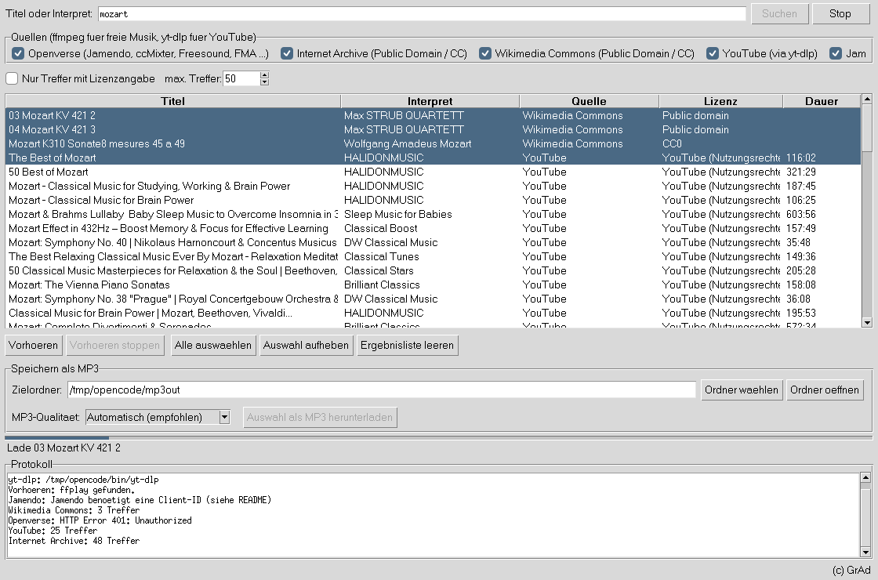Click the results list scrollbar thumb
This screenshot has width=878, height=580.
(867, 128)
